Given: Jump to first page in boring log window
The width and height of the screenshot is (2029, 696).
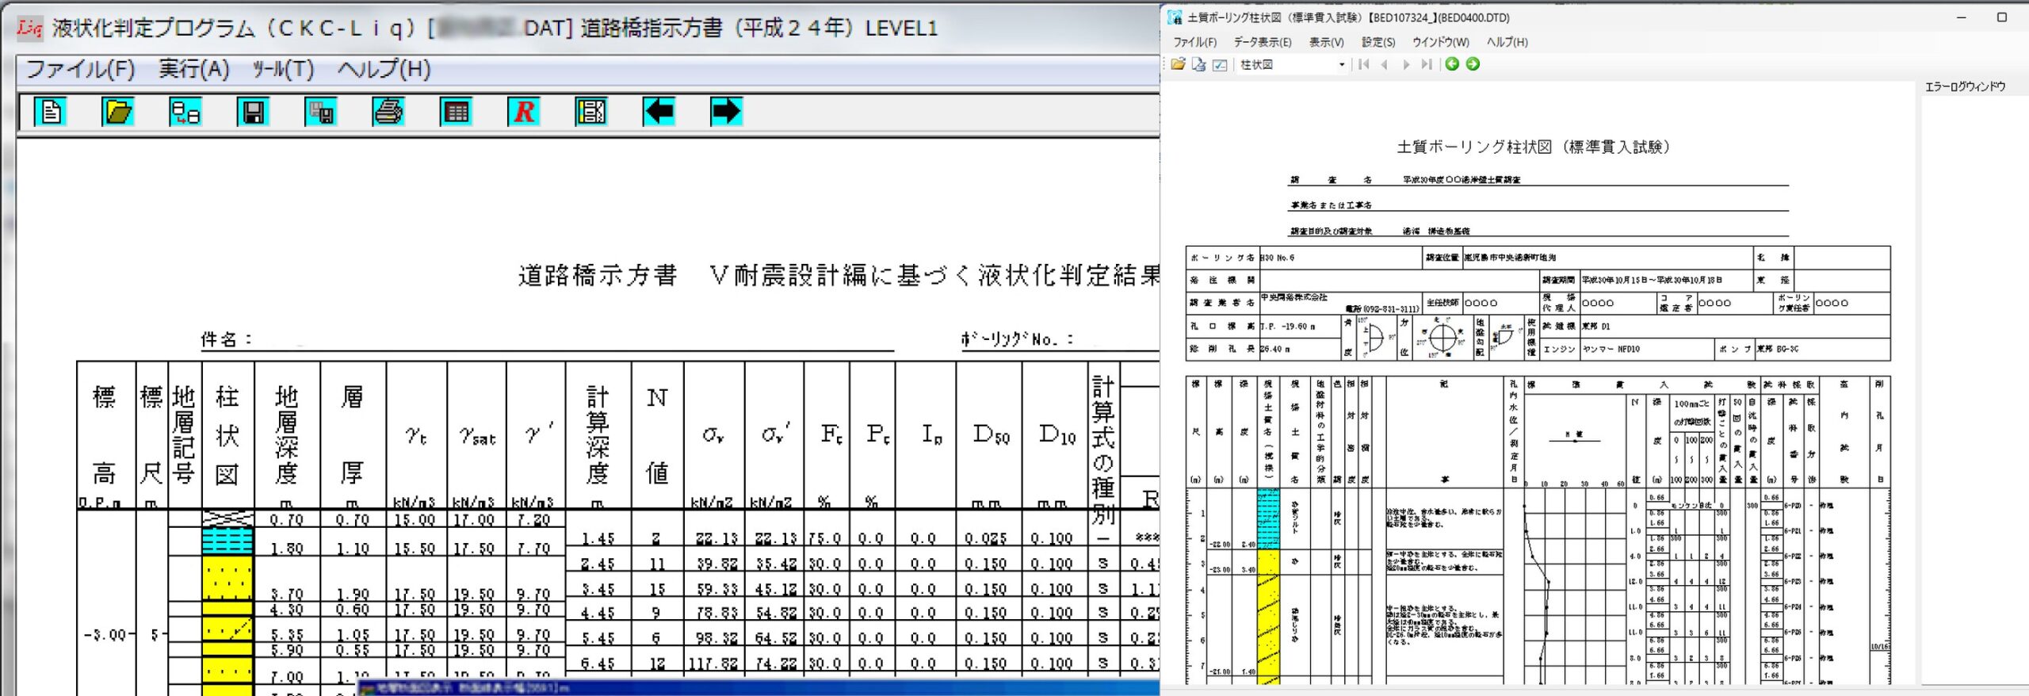Looking at the screenshot, I should tap(1363, 64).
